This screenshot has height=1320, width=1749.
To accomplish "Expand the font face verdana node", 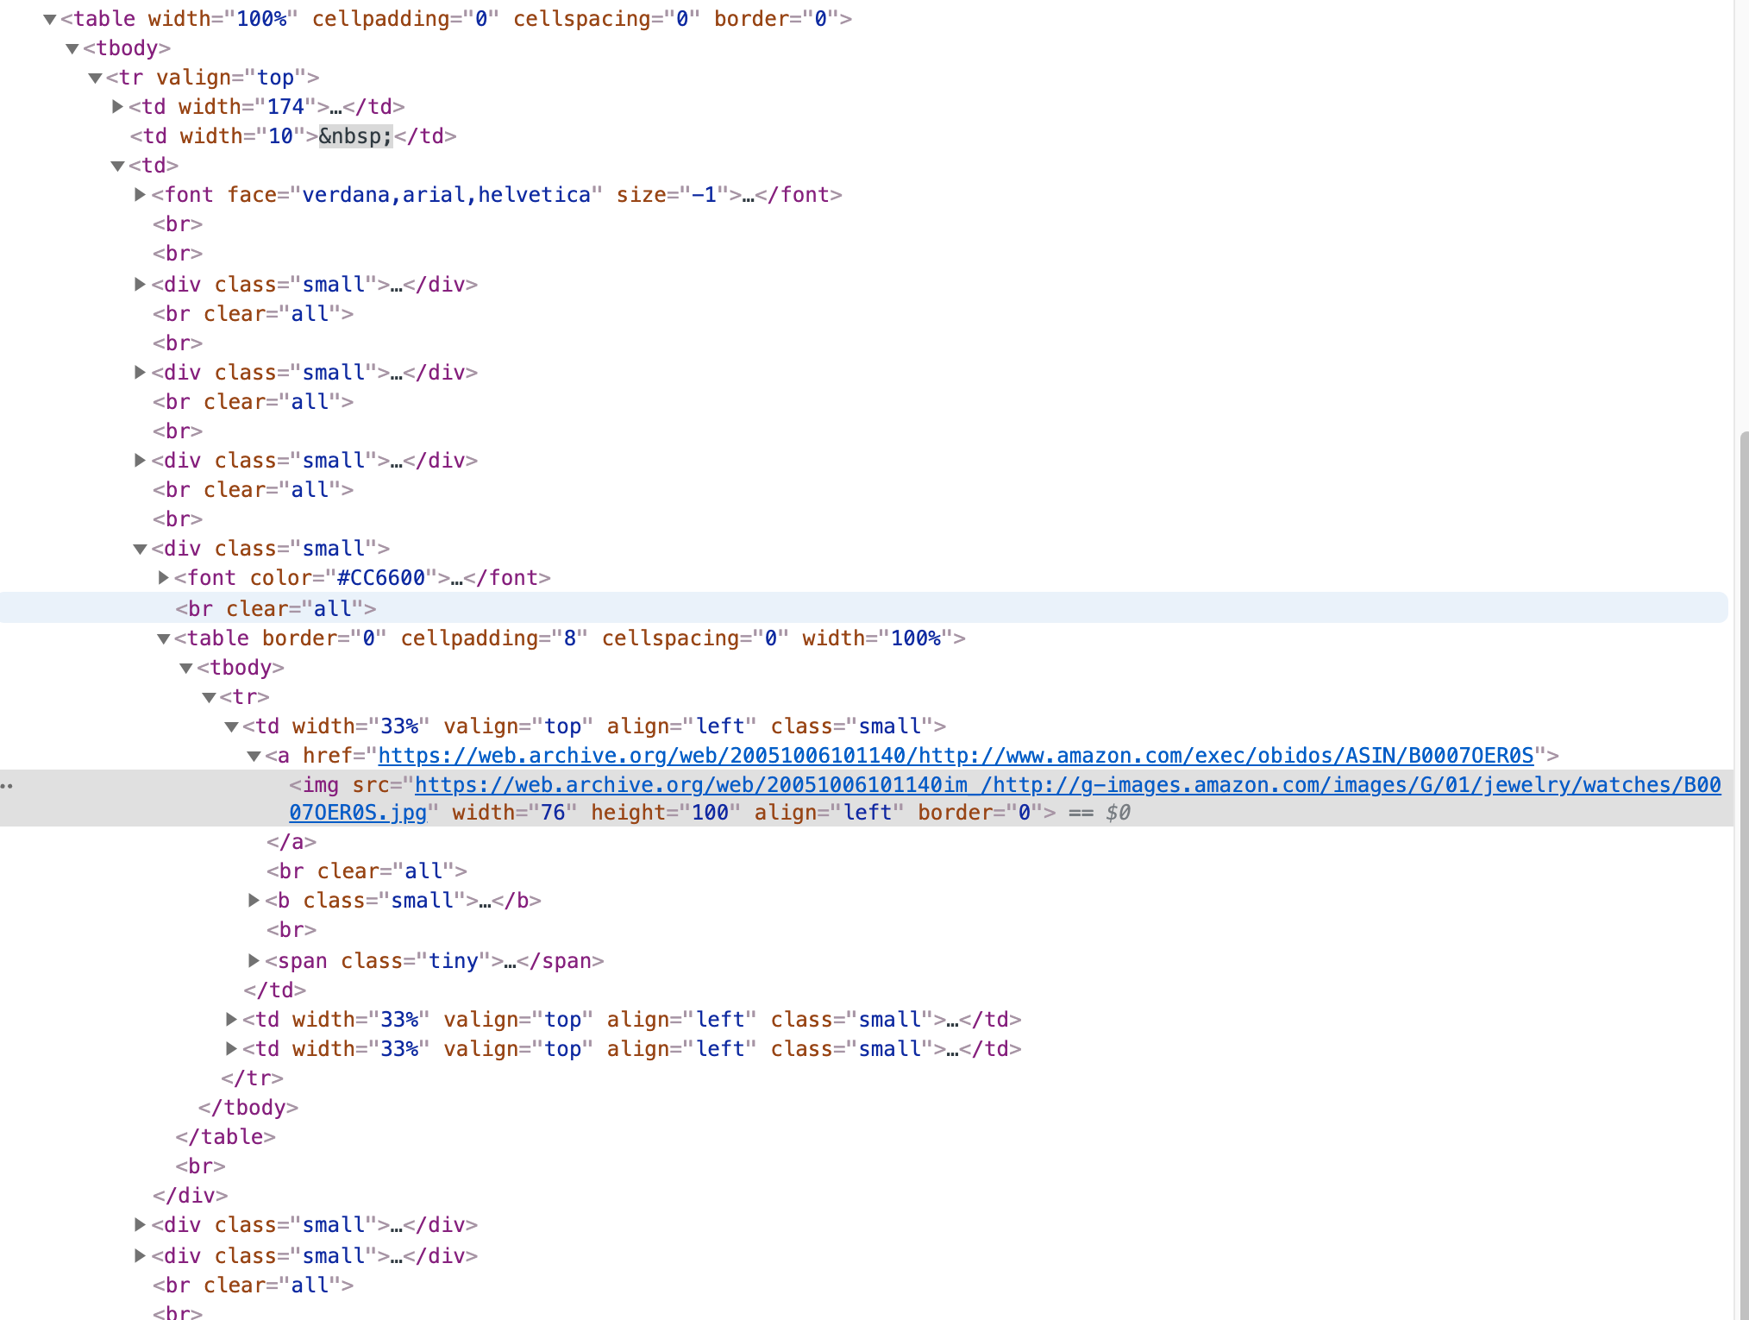I will coord(141,195).
